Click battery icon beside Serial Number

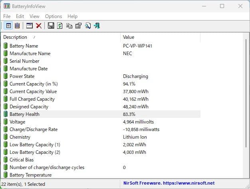[x=6, y=61]
